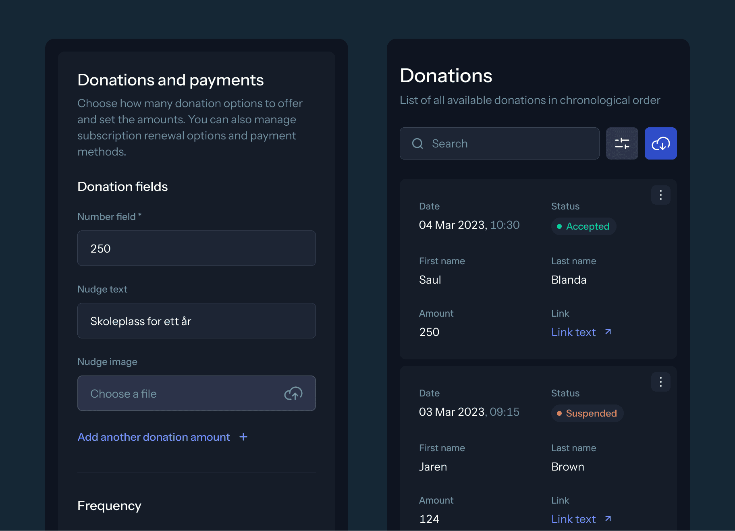Click the arrow icon next to Jaren's Link text
The height and width of the screenshot is (531, 735).
608,519
